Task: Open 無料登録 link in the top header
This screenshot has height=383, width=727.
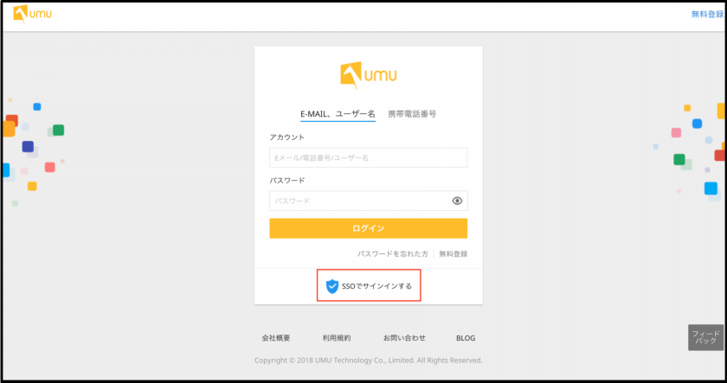Action: coord(707,15)
